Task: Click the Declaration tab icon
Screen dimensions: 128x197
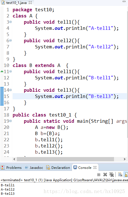Action: coord(48,167)
